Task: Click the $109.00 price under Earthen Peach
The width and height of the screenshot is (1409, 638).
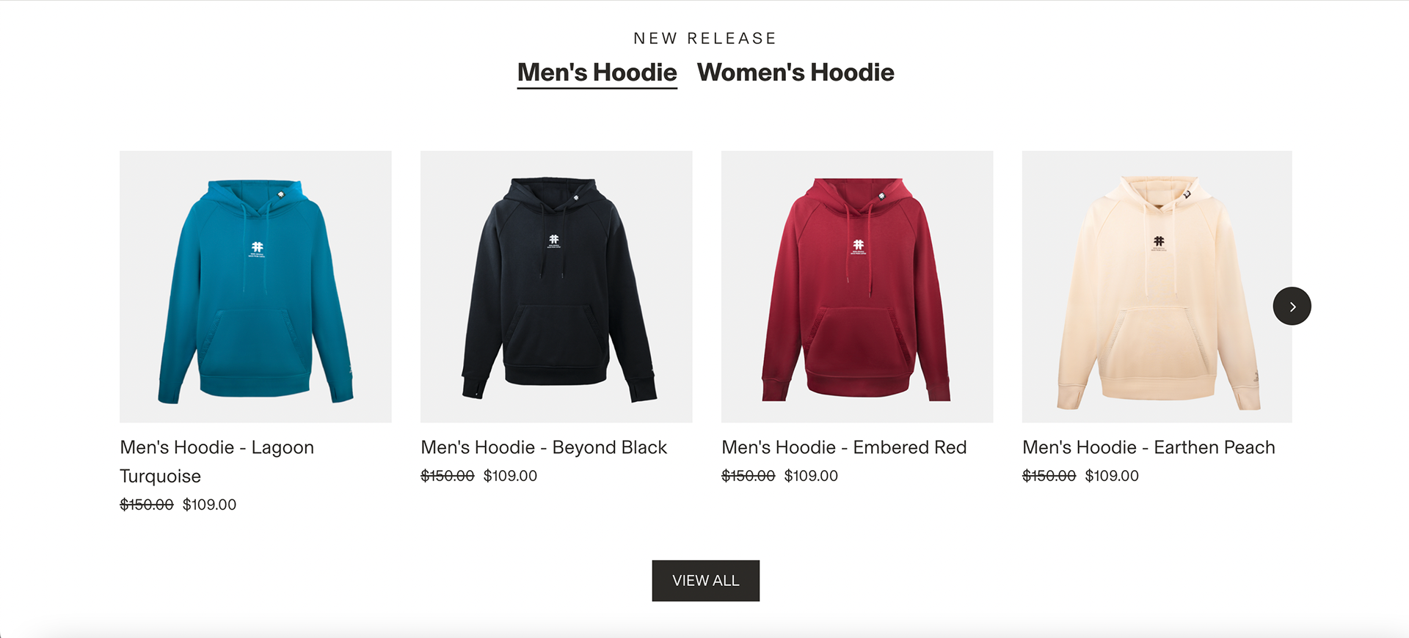Action: click(1112, 476)
